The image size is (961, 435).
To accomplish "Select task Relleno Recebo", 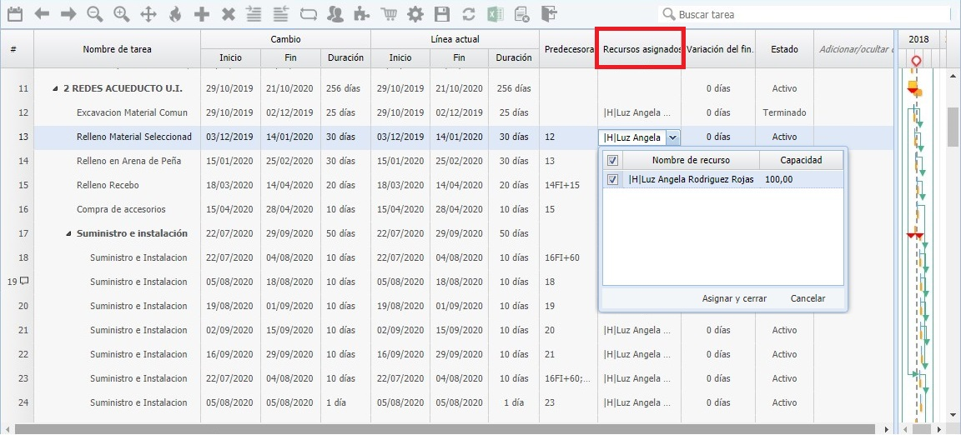I will coord(108,185).
